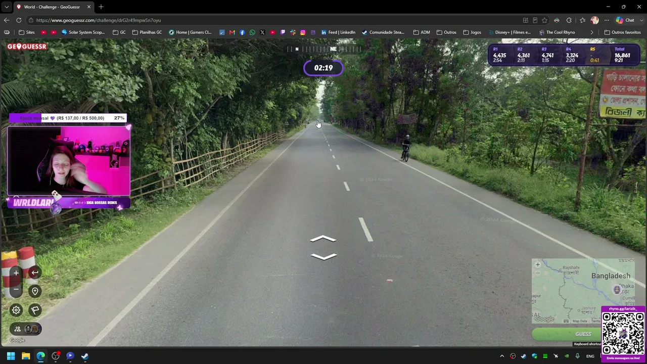Open the ADM bookmarks folder
This screenshot has height=364, width=647.
coord(422,32)
